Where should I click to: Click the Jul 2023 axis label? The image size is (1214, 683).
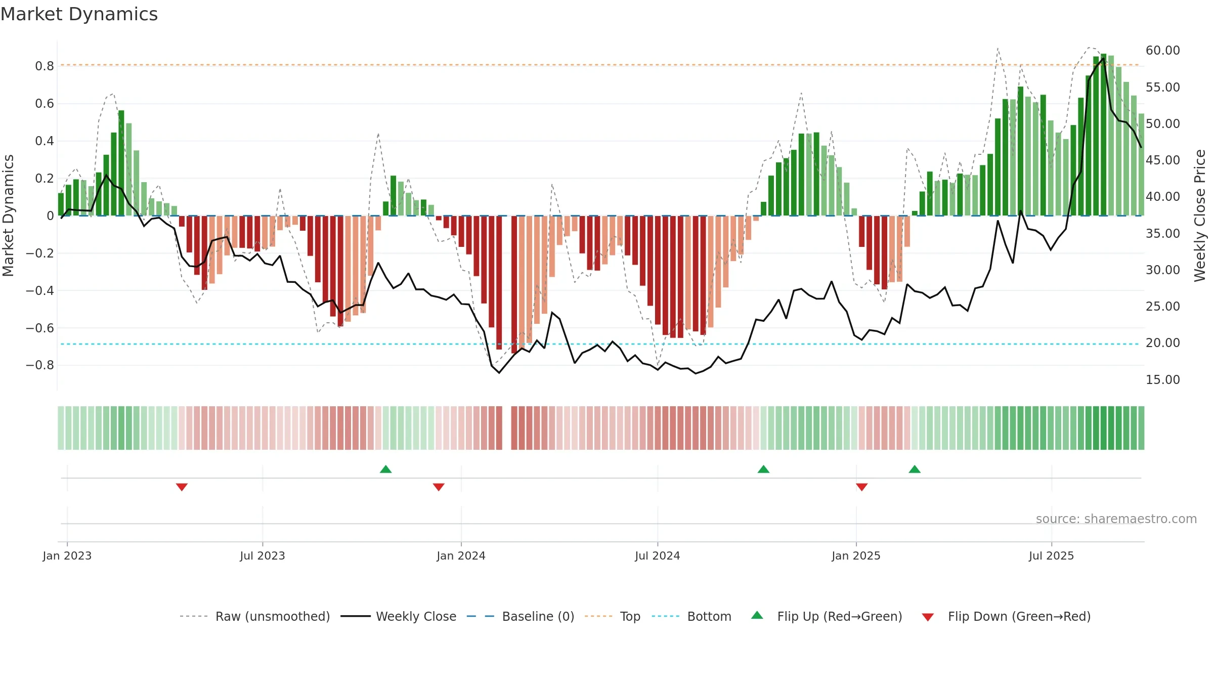(x=263, y=556)
